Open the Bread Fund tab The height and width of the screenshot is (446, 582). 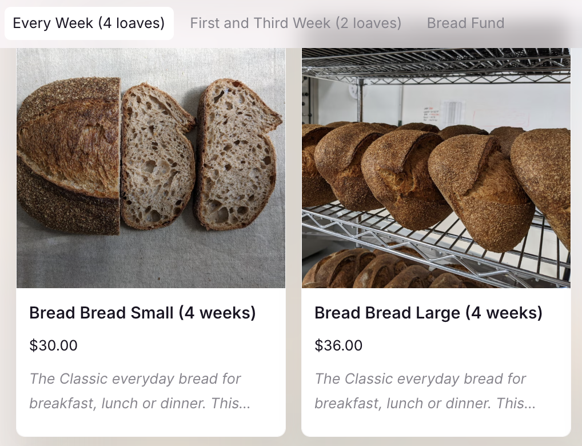[x=465, y=23]
